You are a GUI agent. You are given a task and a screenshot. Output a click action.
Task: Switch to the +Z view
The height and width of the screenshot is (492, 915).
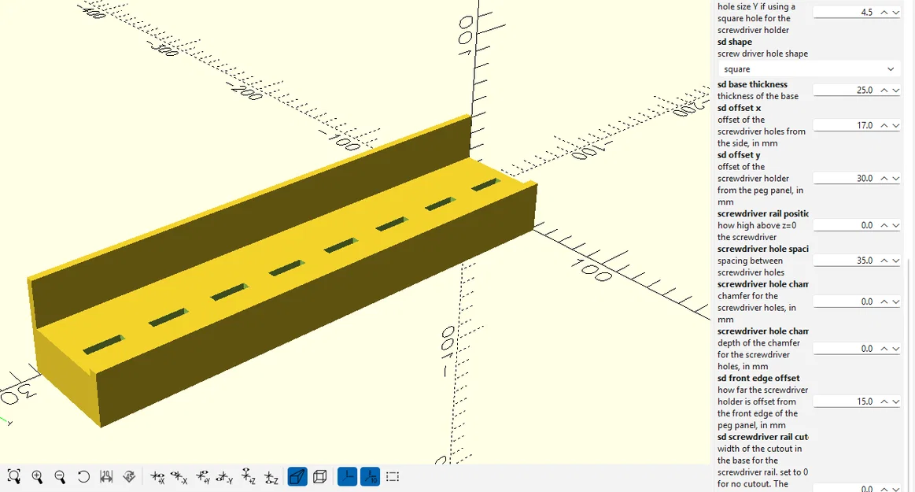248,477
